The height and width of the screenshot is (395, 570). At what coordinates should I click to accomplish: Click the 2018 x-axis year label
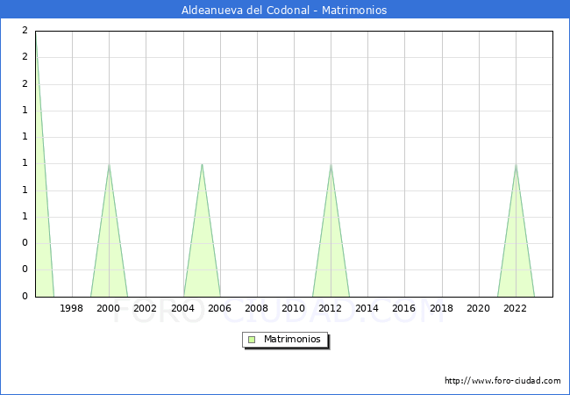coord(441,308)
